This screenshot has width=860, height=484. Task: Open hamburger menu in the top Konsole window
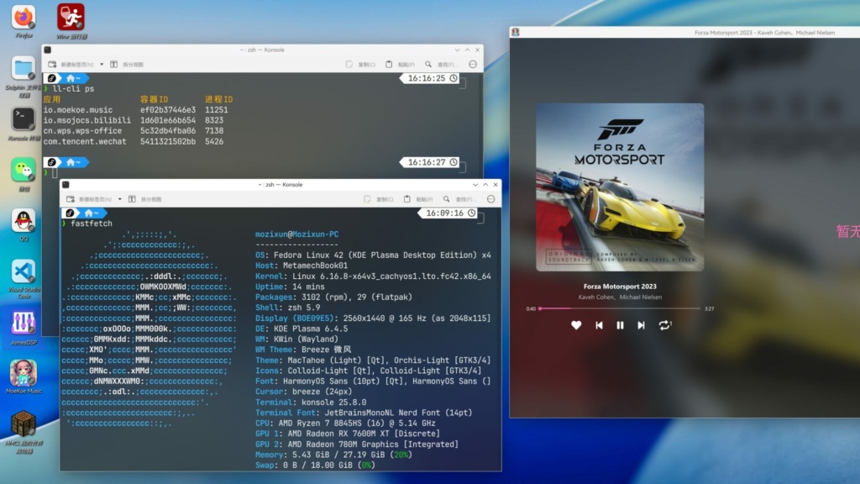[473, 64]
